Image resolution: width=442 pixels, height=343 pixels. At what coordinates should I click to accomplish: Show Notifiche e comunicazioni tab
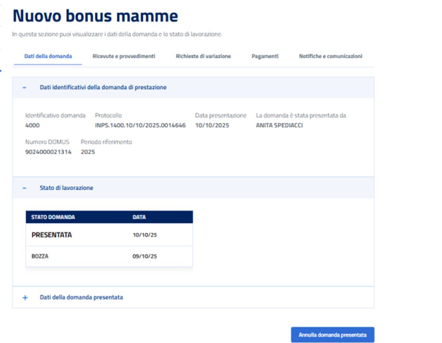pos(331,56)
